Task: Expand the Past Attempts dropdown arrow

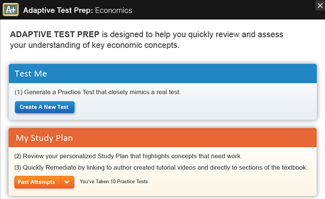Action: (x=67, y=182)
